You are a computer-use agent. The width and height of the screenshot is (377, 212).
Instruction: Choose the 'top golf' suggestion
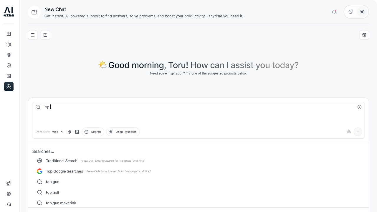[52, 192]
